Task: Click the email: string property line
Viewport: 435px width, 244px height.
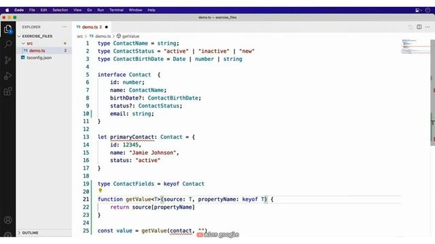Action: 132,114
